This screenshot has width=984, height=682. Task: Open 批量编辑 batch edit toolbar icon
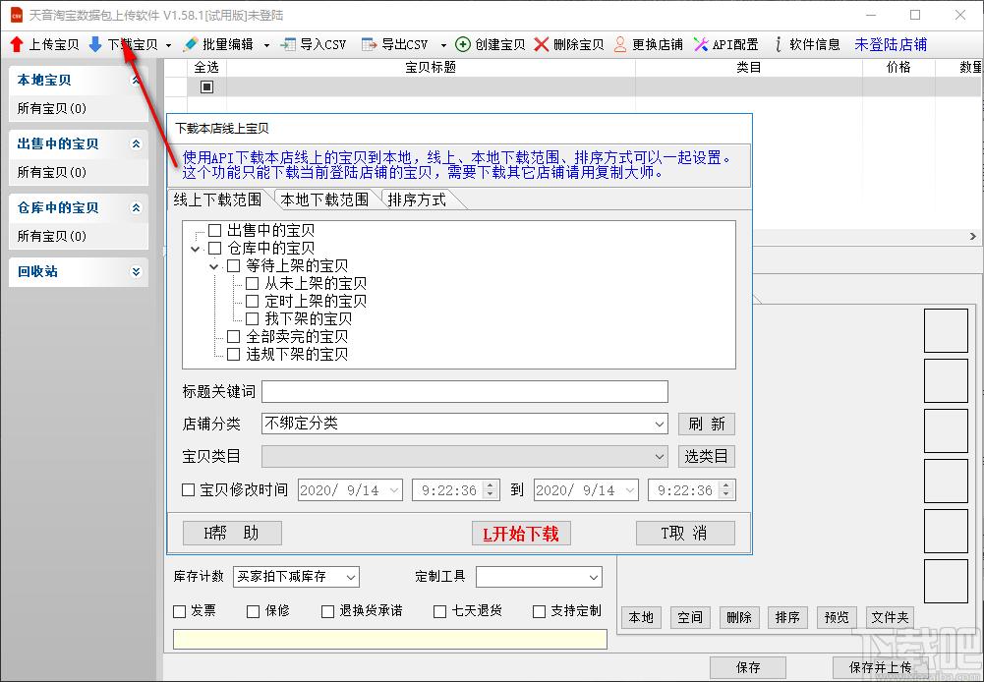click(x=190, y=44)
